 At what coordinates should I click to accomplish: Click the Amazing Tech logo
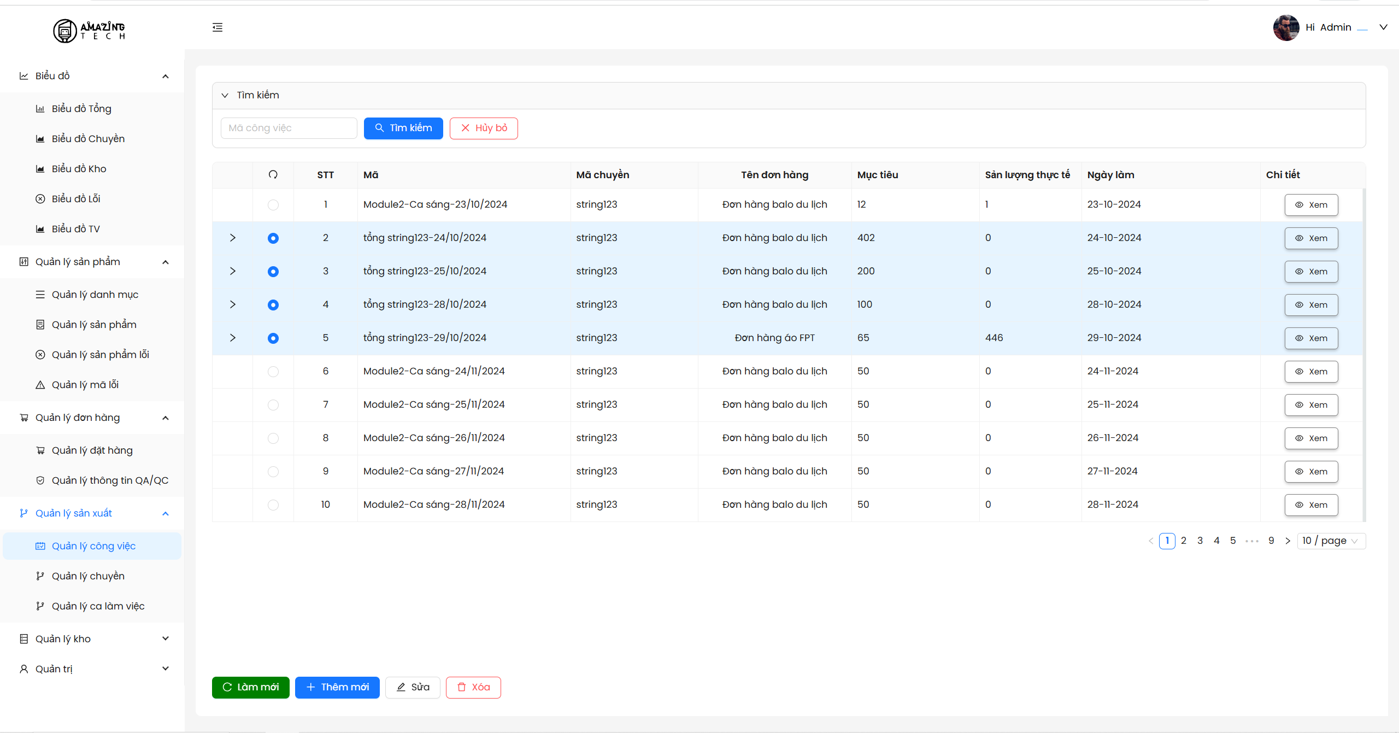pos(89,30)
